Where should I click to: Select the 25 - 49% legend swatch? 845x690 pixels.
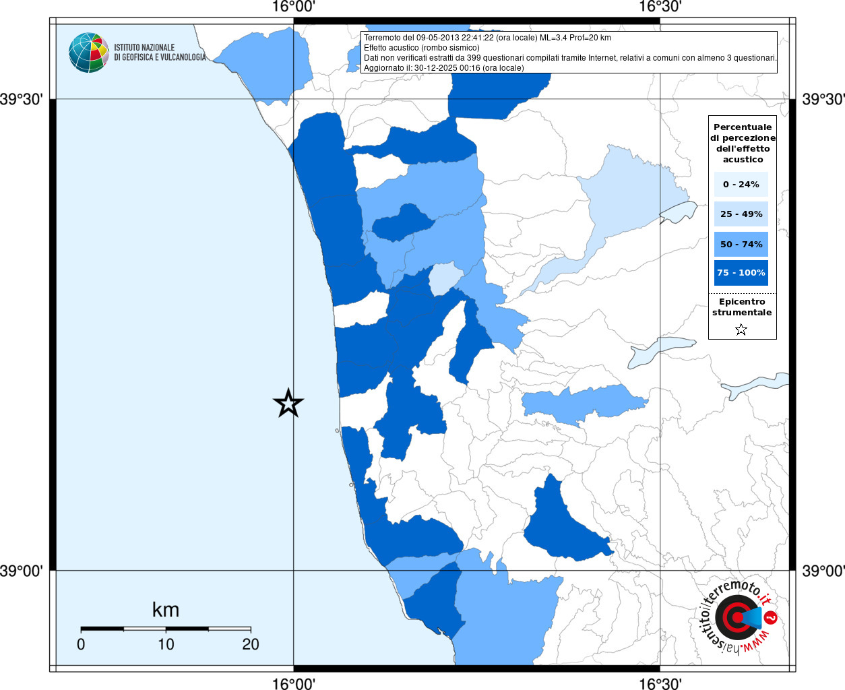[741, 214]
